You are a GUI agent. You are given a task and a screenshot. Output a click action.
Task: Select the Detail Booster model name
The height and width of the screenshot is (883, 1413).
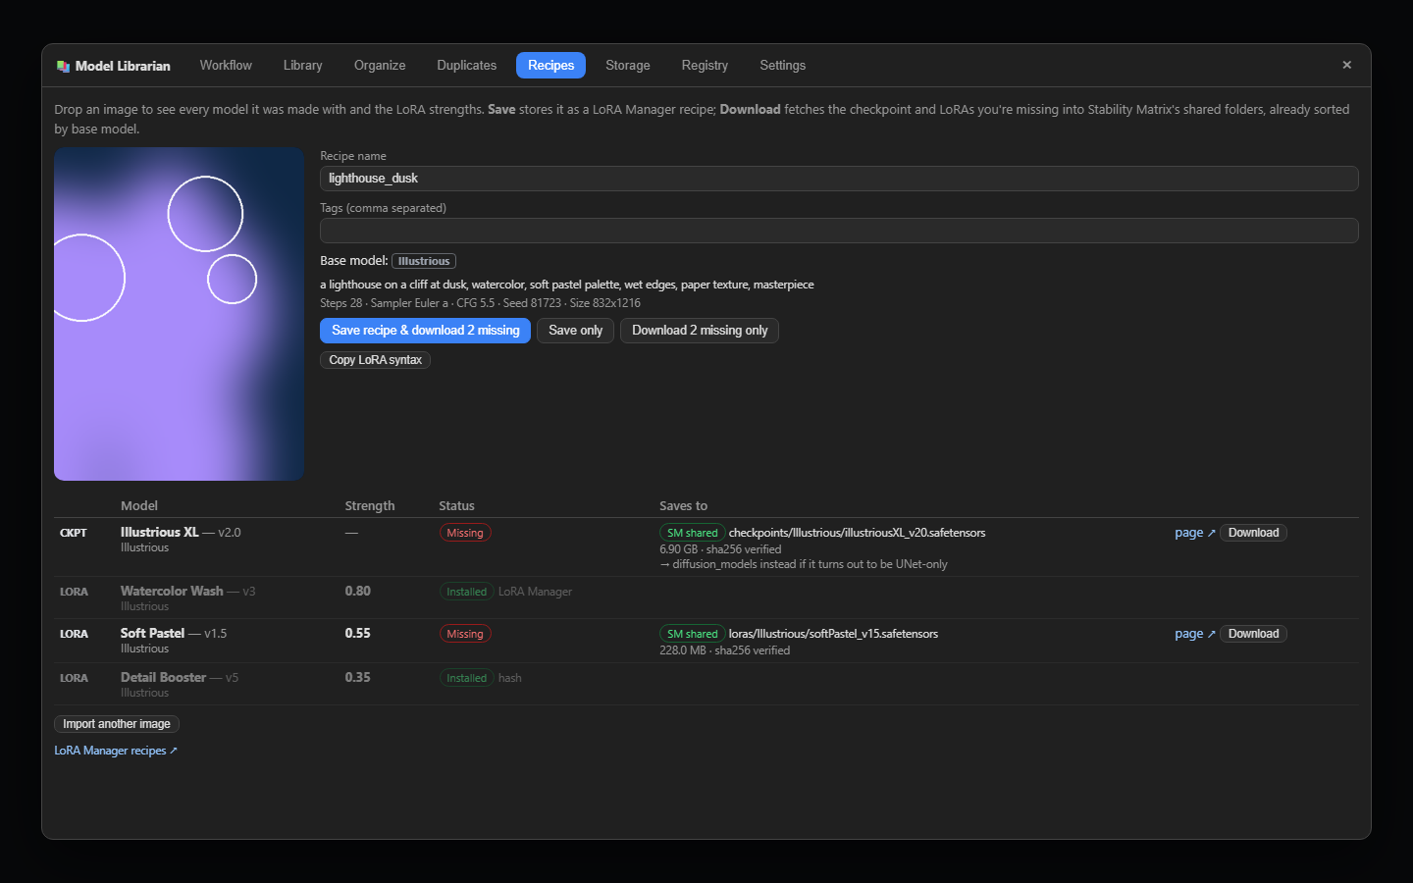pyautogui.click(x=164, y=677)
